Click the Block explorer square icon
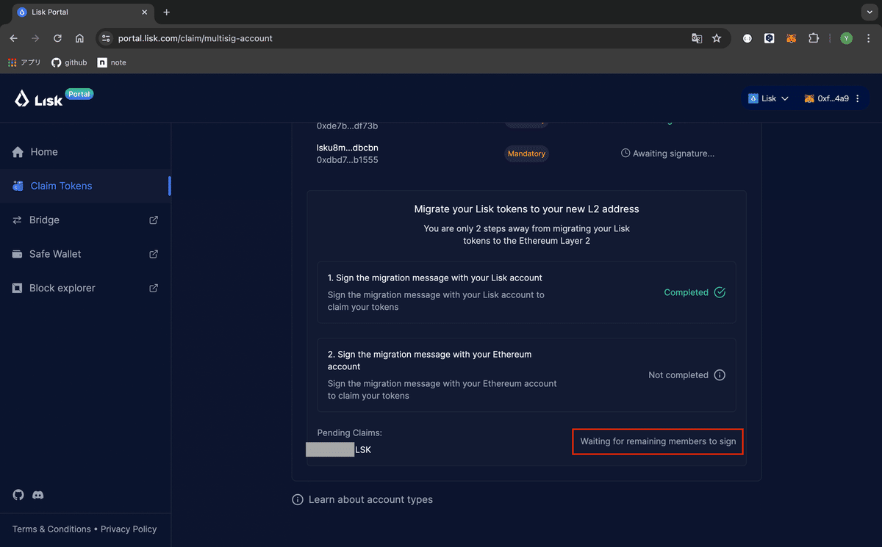Image resolution: width=882 pixels, height=547 pixels. 18,288
